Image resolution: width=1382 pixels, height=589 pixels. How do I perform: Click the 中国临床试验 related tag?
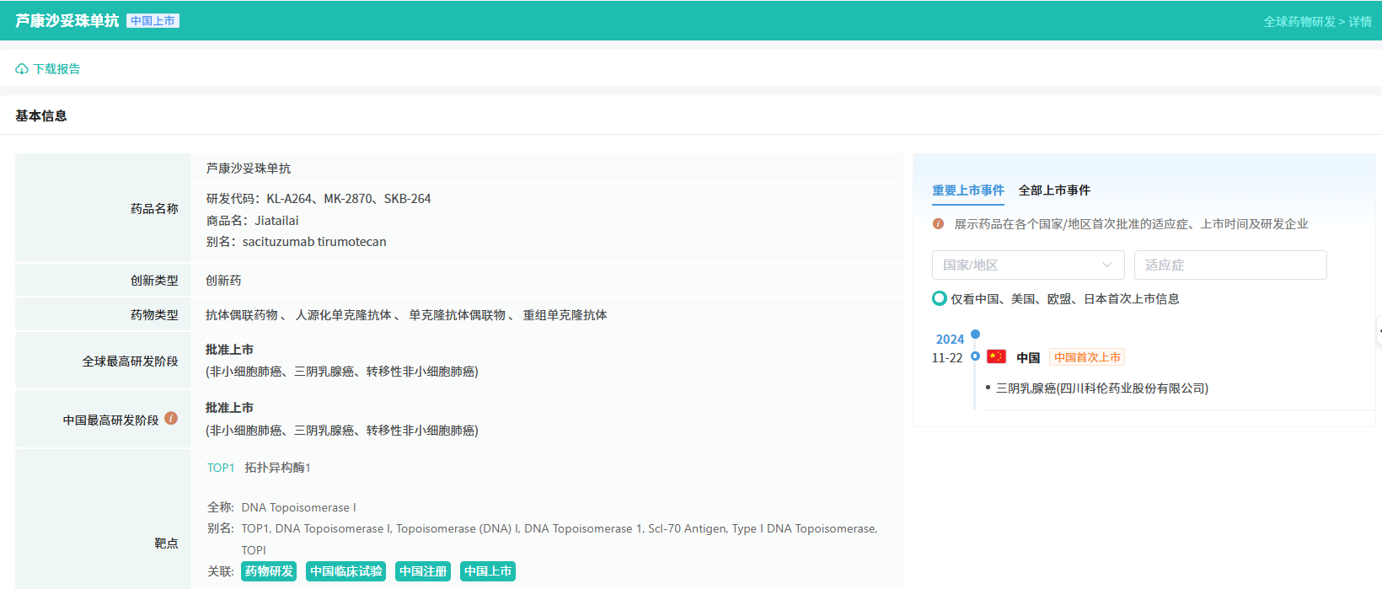(x=345, y=571)
